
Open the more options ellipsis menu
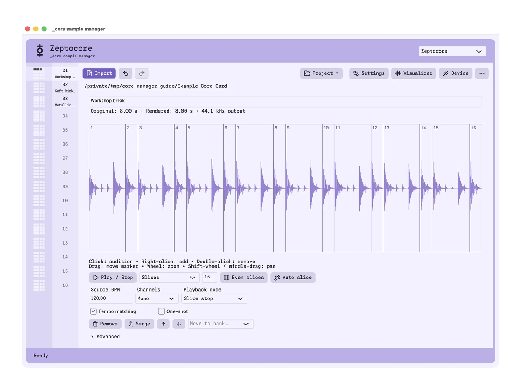pos(482,73)
